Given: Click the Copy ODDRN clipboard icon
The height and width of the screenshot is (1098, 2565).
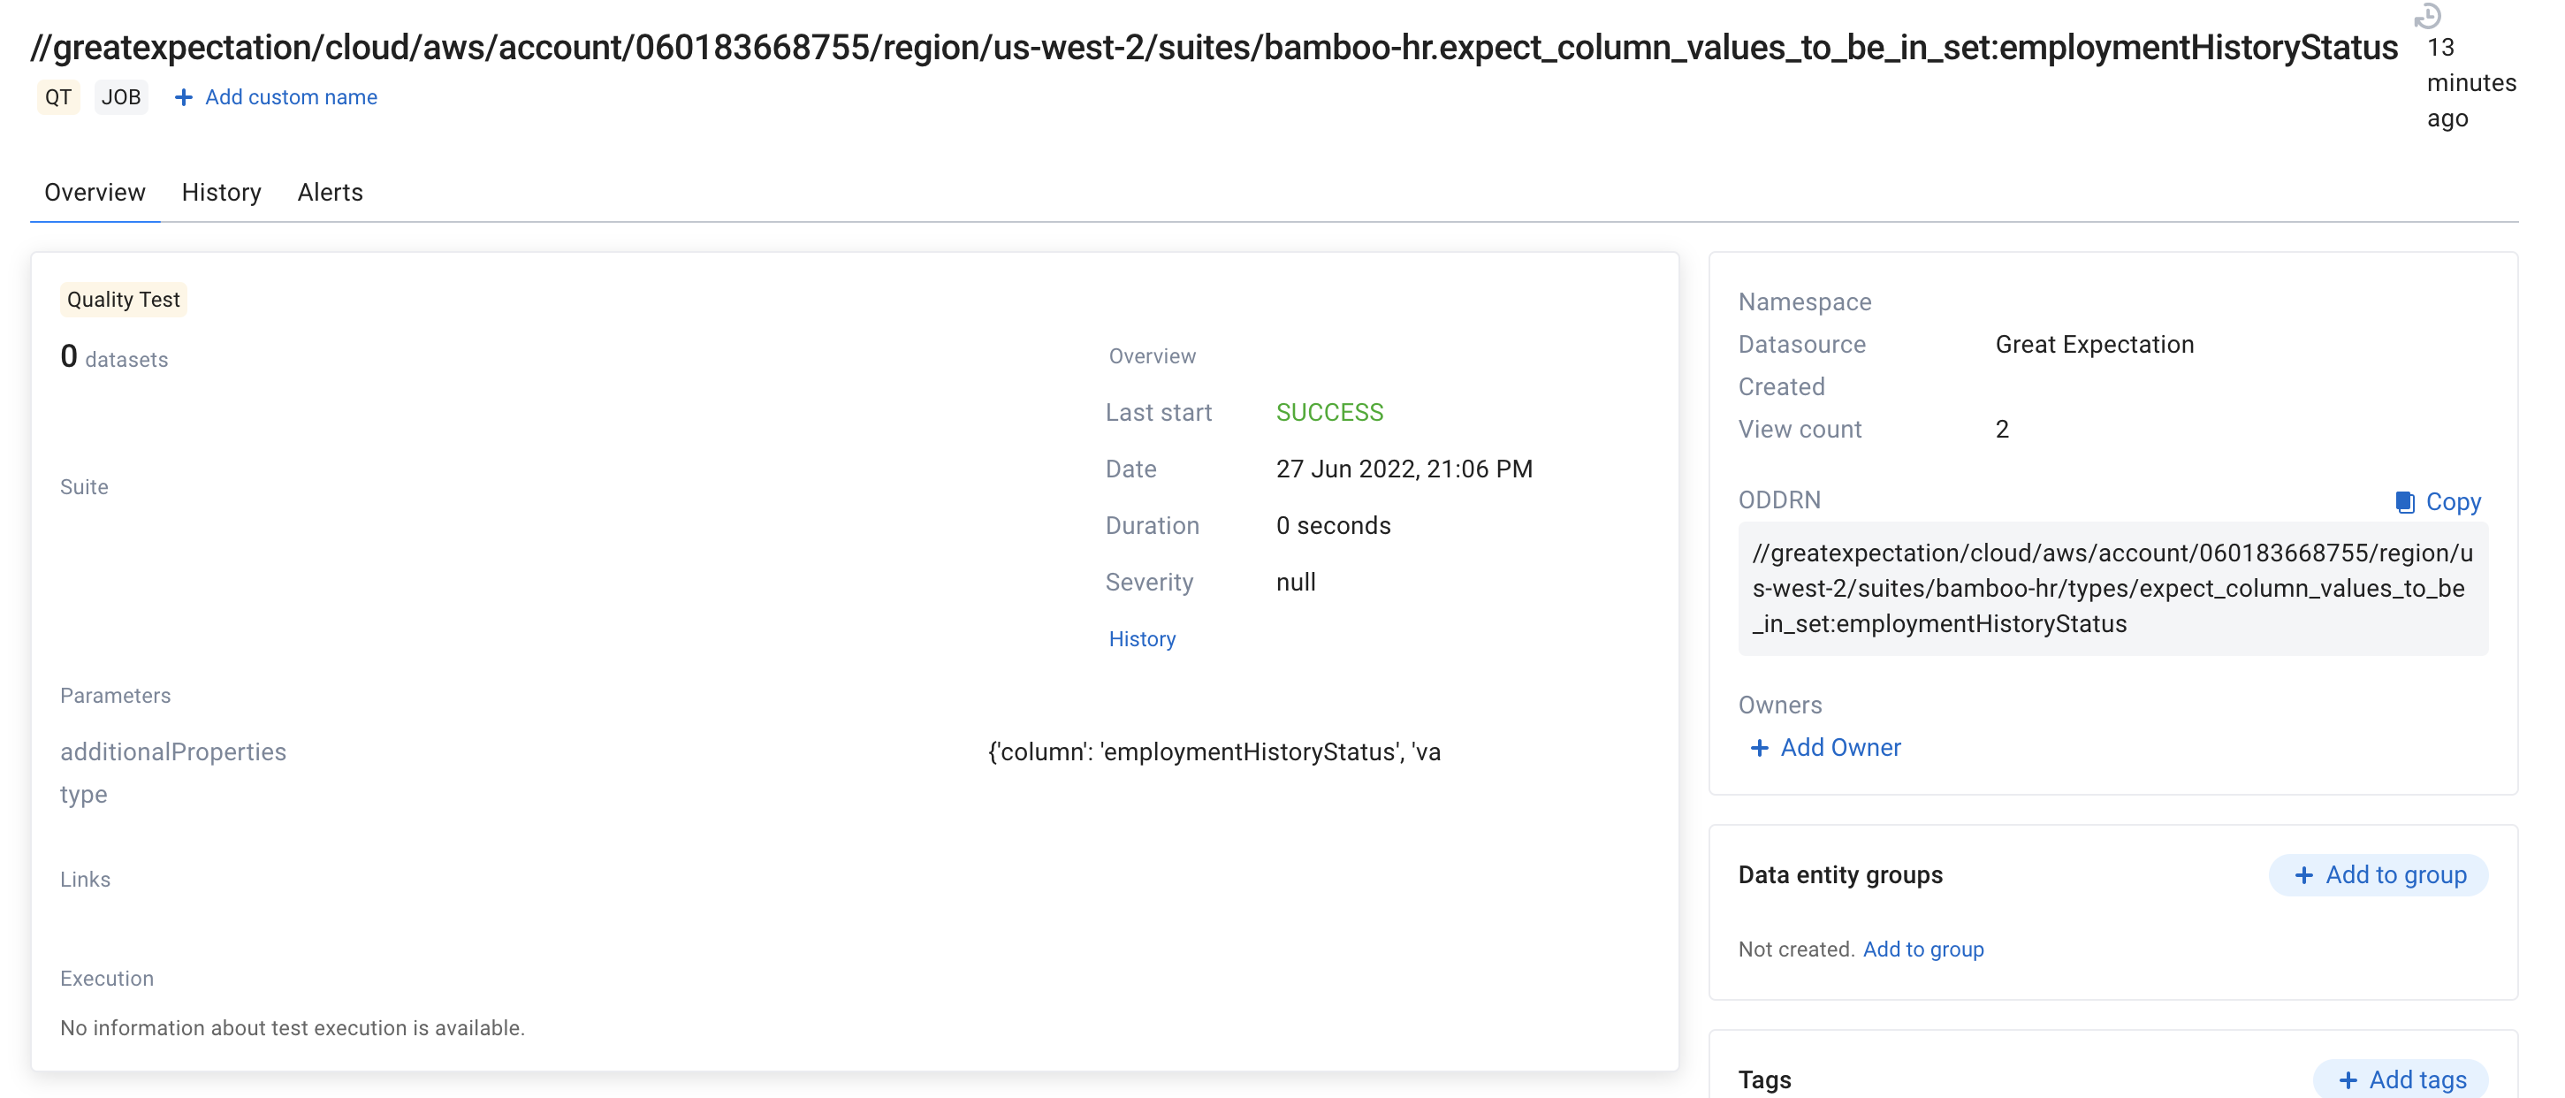Looking at the screenshot, I should point(2405,502).
